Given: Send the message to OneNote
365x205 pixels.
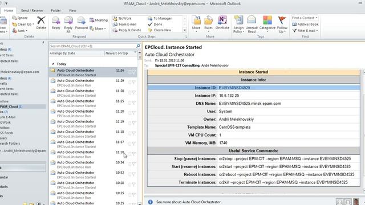Looking at the screenshot, I should [x=222, y=23].
